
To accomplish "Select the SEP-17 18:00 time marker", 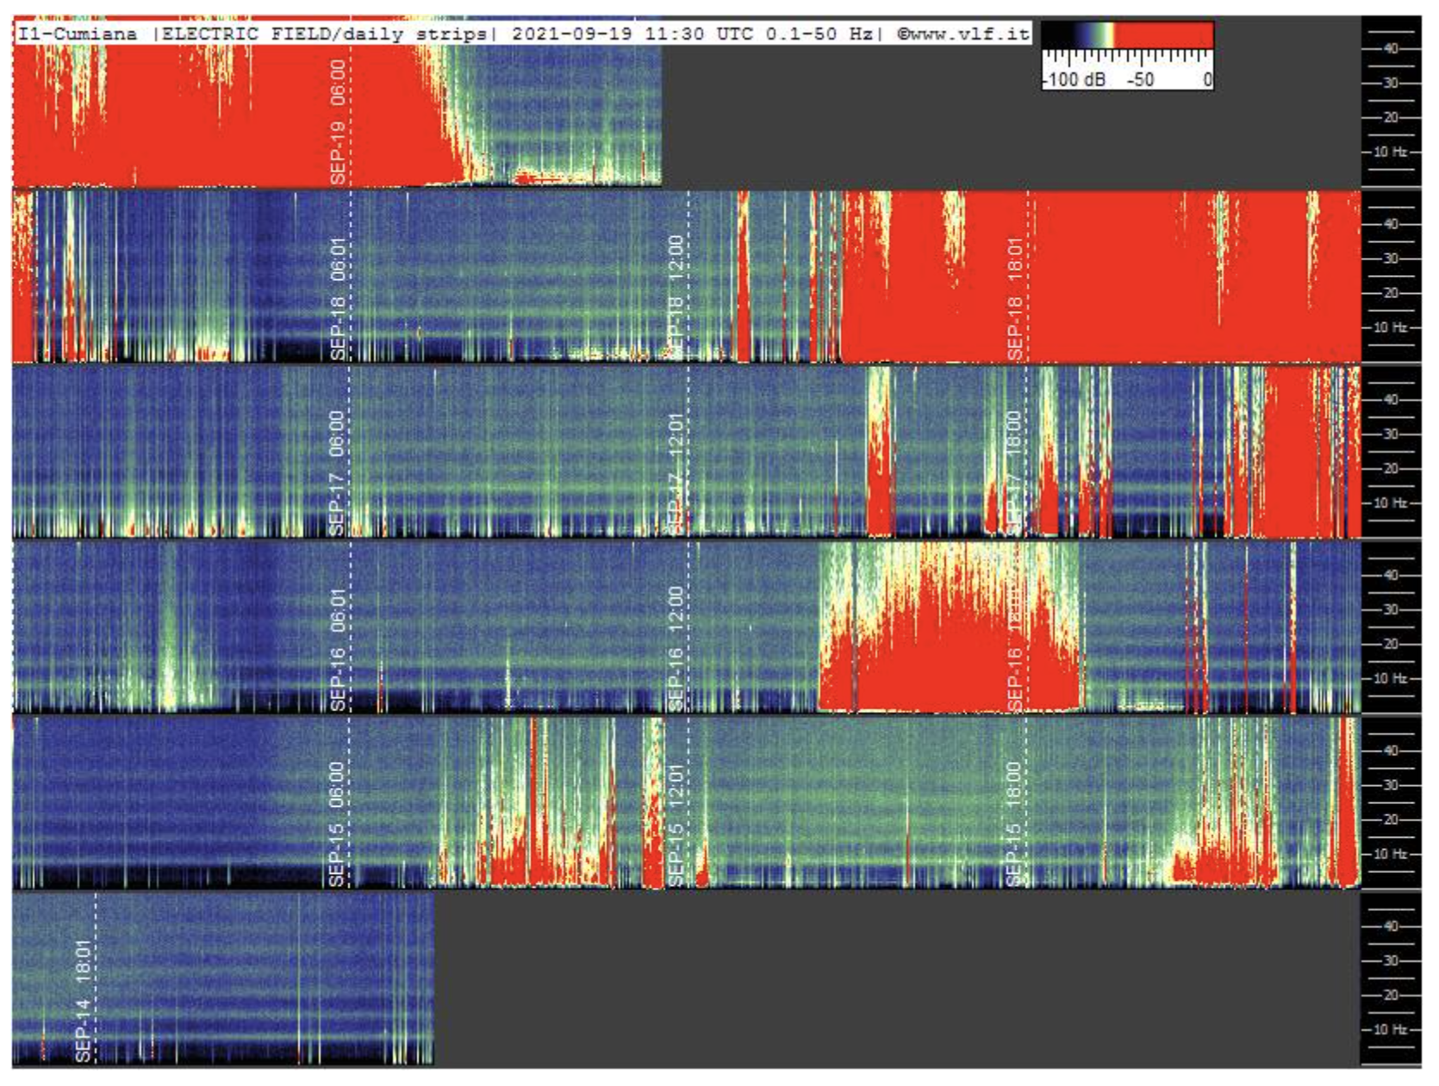I will [1014, 473].
